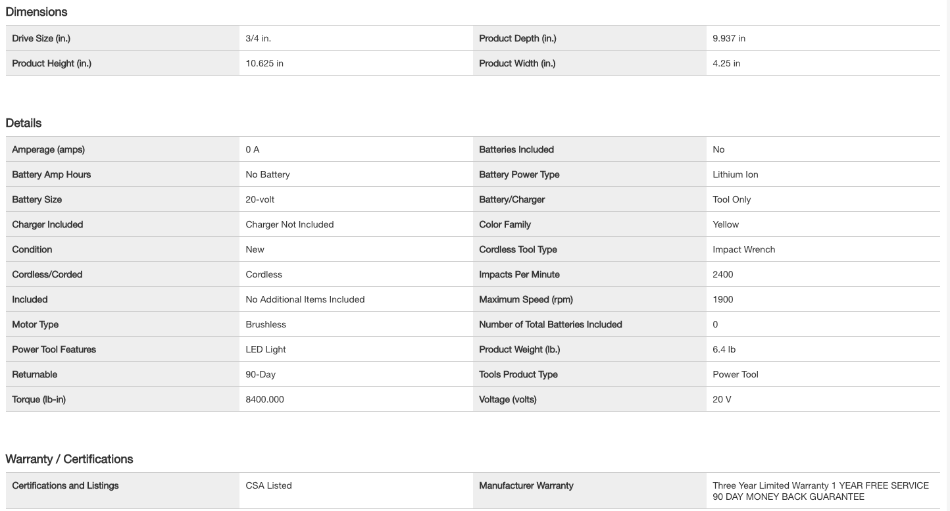The image size is (950, 511).
Task: Select the 4.25 in product width value
Action: 726,63
